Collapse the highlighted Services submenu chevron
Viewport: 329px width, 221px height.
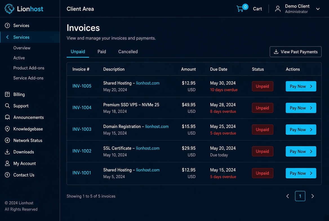pyautogui.click(x=8, y=37)
